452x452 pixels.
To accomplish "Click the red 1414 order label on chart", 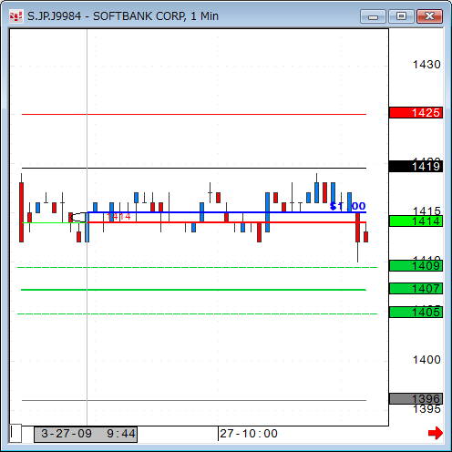I will click(x=118, y=217).
